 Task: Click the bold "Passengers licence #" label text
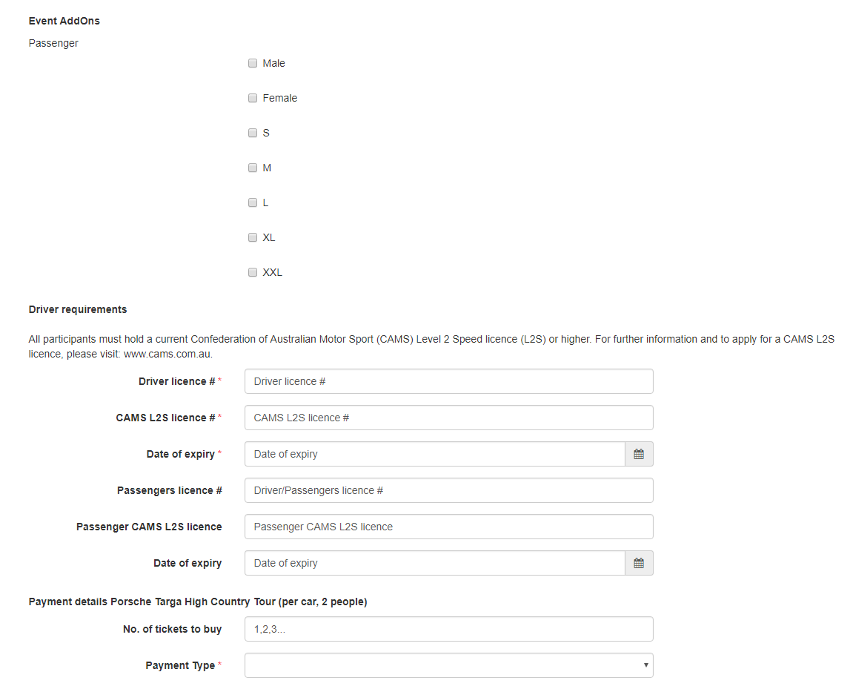tap(169, 490)
